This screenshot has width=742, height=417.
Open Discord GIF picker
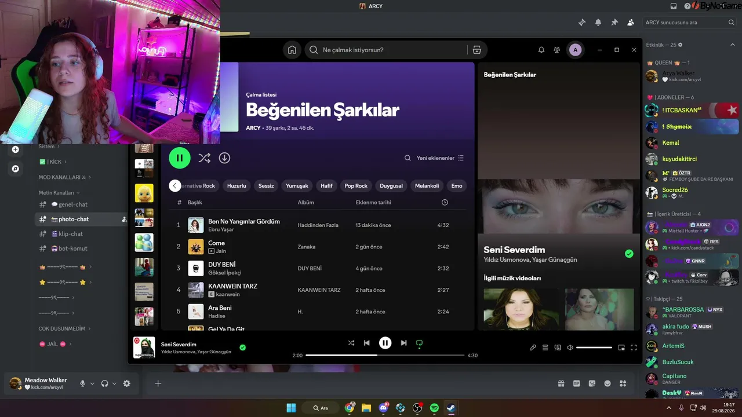[576, 383]
